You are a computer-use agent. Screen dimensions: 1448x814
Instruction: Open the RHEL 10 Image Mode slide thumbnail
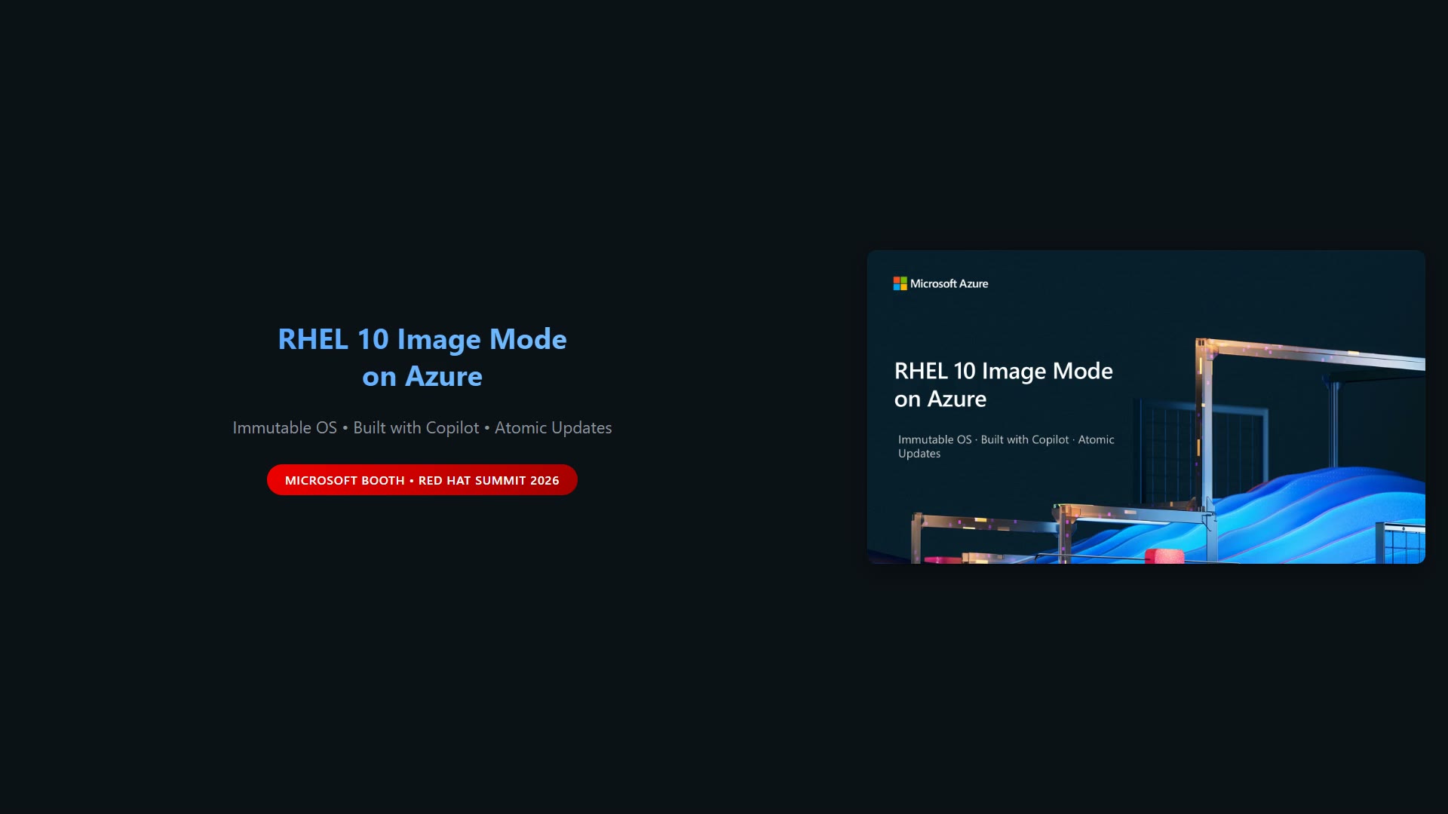pos(1146,407)
